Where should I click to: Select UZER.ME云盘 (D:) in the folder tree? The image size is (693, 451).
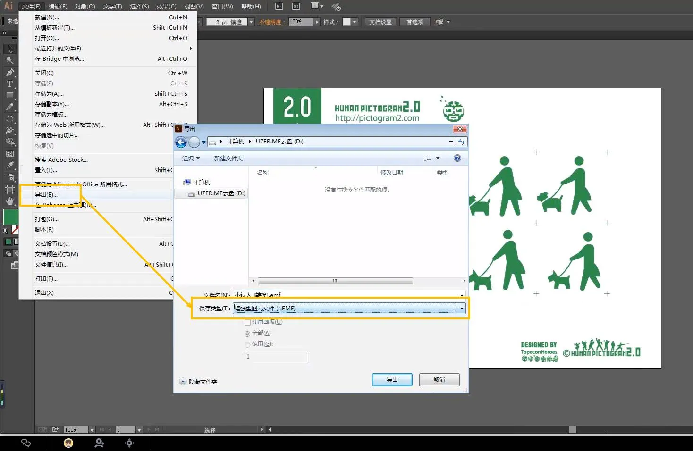[x=217, y=194]
